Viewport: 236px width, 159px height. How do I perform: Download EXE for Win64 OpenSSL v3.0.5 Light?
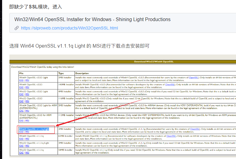click(21, 80)
